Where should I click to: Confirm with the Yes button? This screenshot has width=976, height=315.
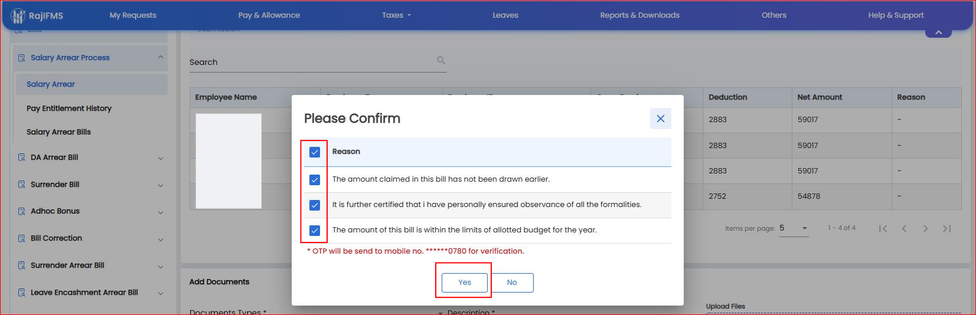click(465, 283)
